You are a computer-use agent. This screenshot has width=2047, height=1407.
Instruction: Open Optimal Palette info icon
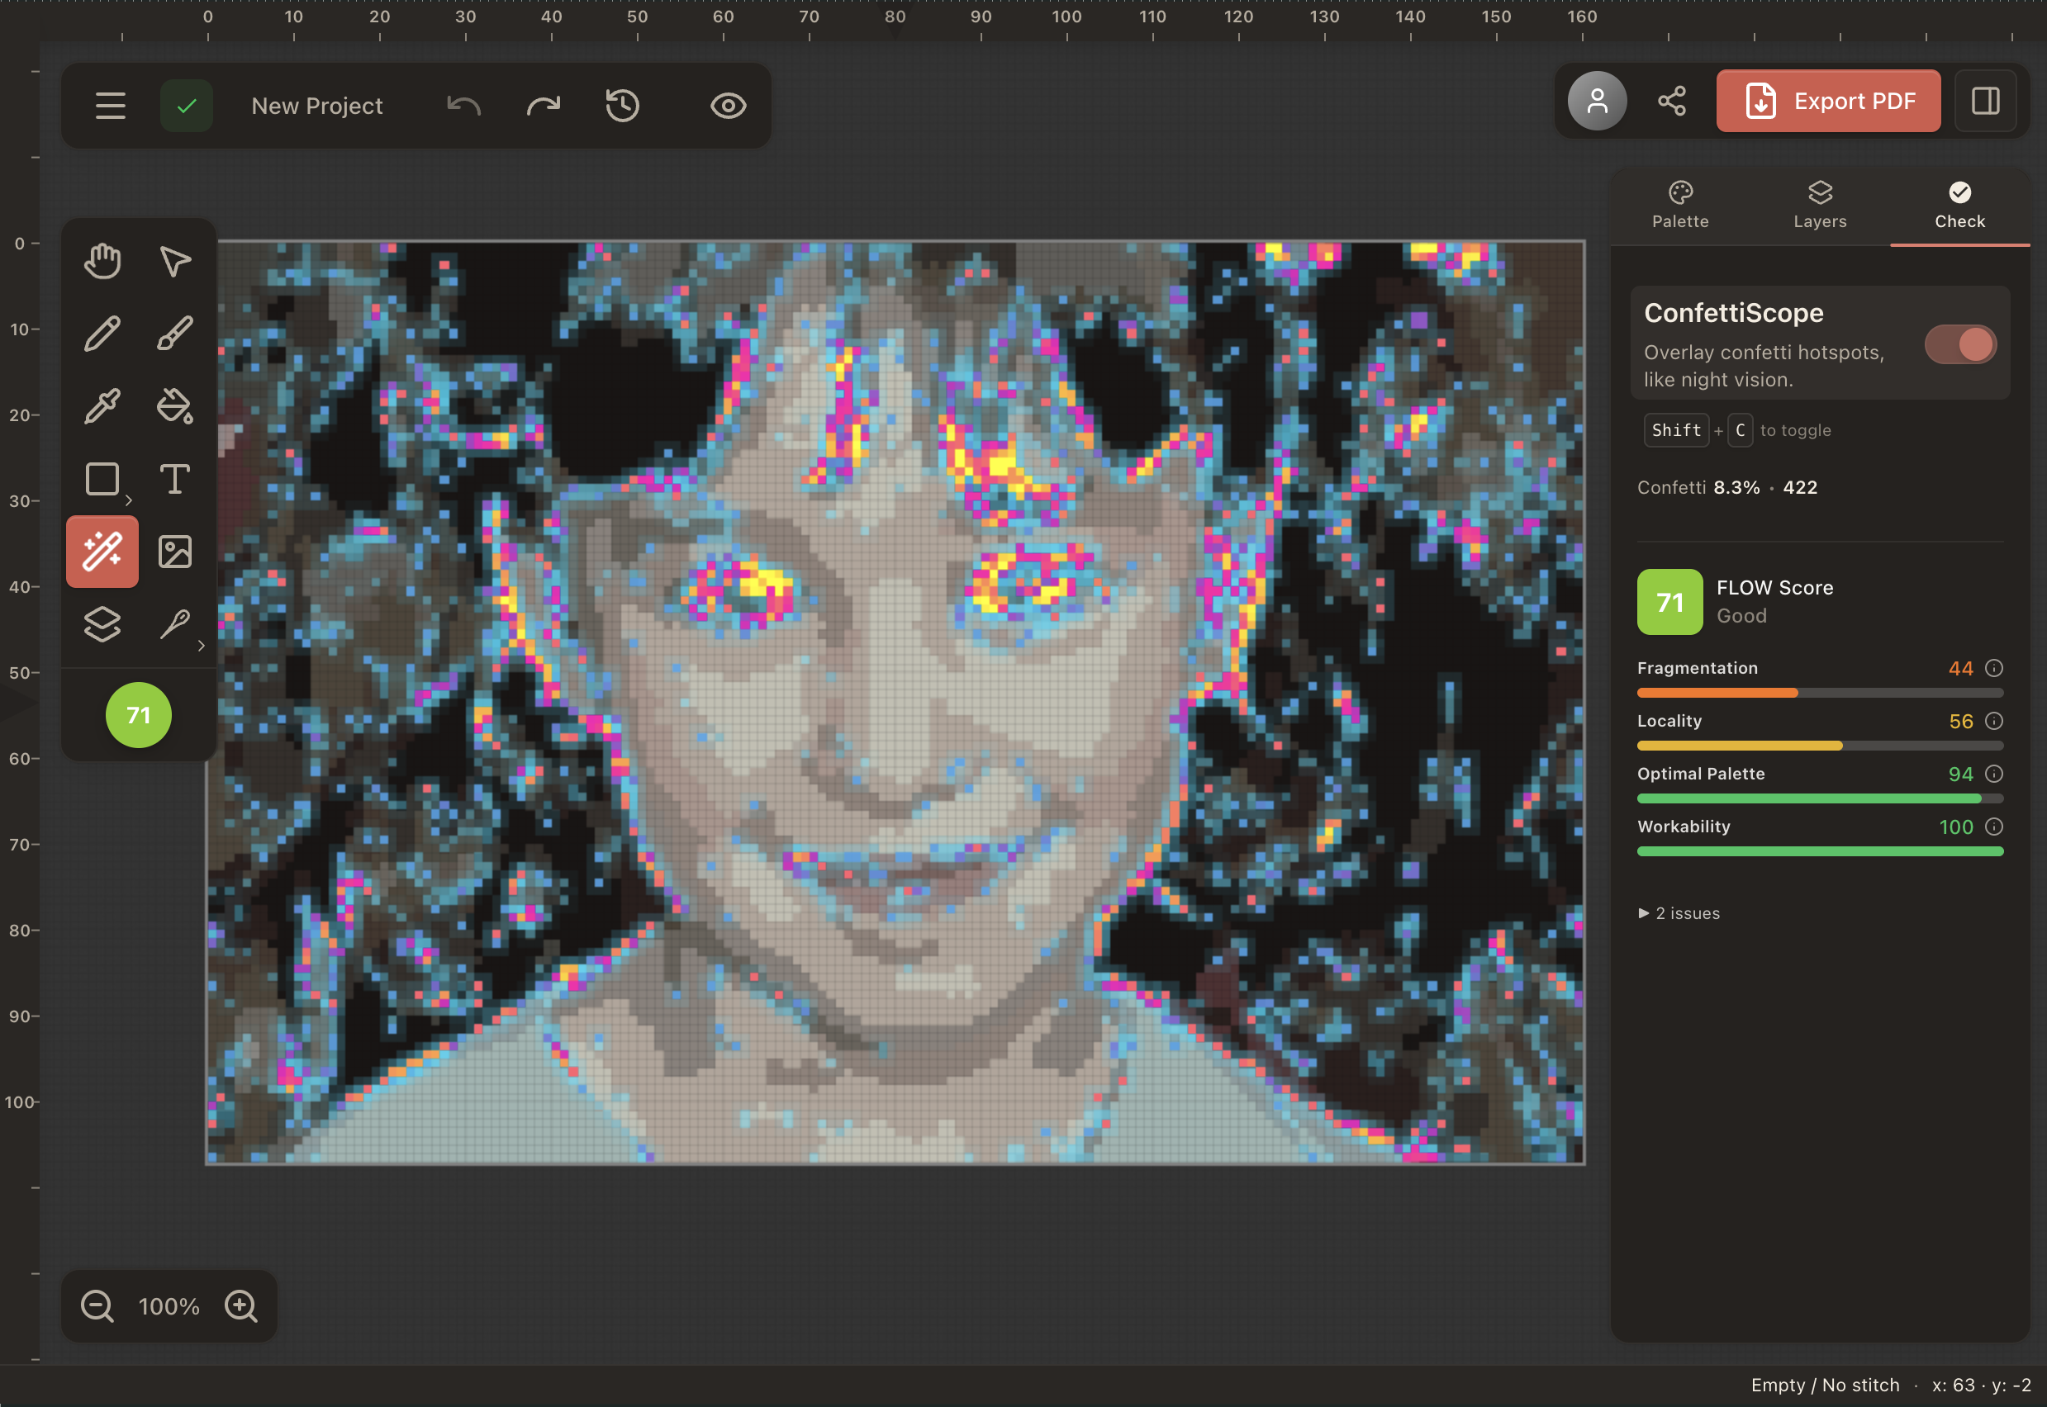(x=1994, y=774)
